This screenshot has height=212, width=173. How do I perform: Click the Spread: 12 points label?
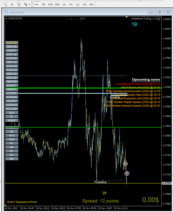pos(101,201)
